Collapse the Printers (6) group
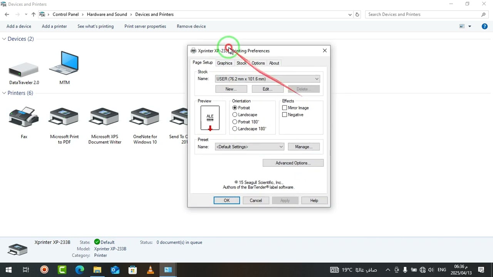Image resolution: width=493 pixels, height=277 pixels. [x=4, y=93]
